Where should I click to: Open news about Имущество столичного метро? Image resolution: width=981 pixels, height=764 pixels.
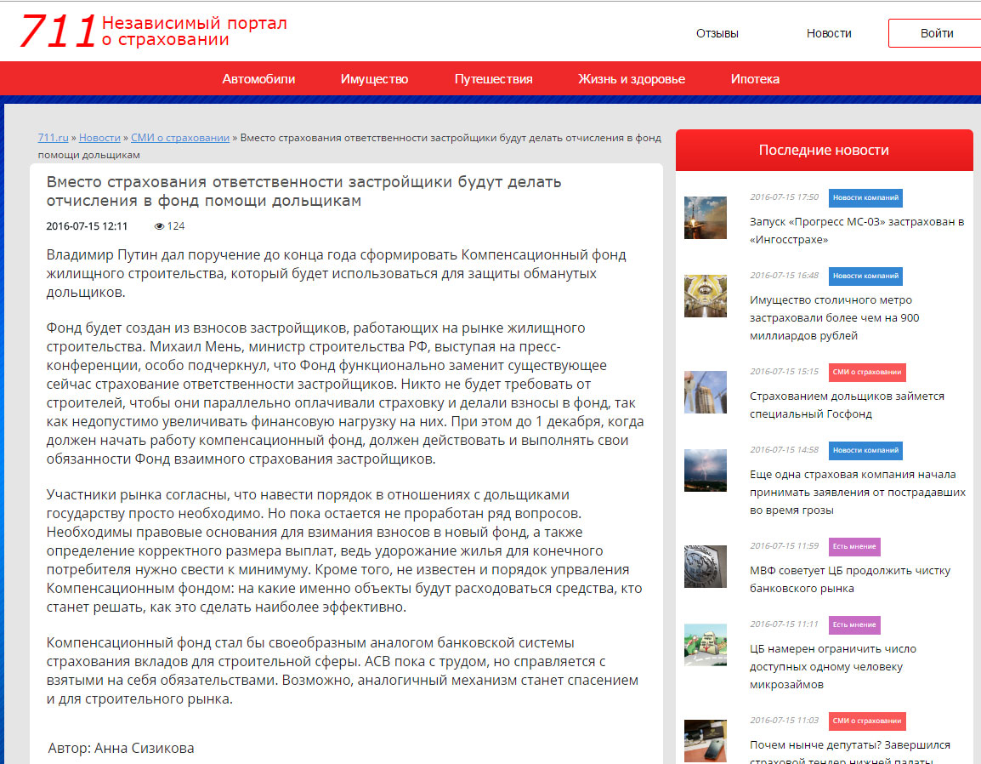pos(834,318)
